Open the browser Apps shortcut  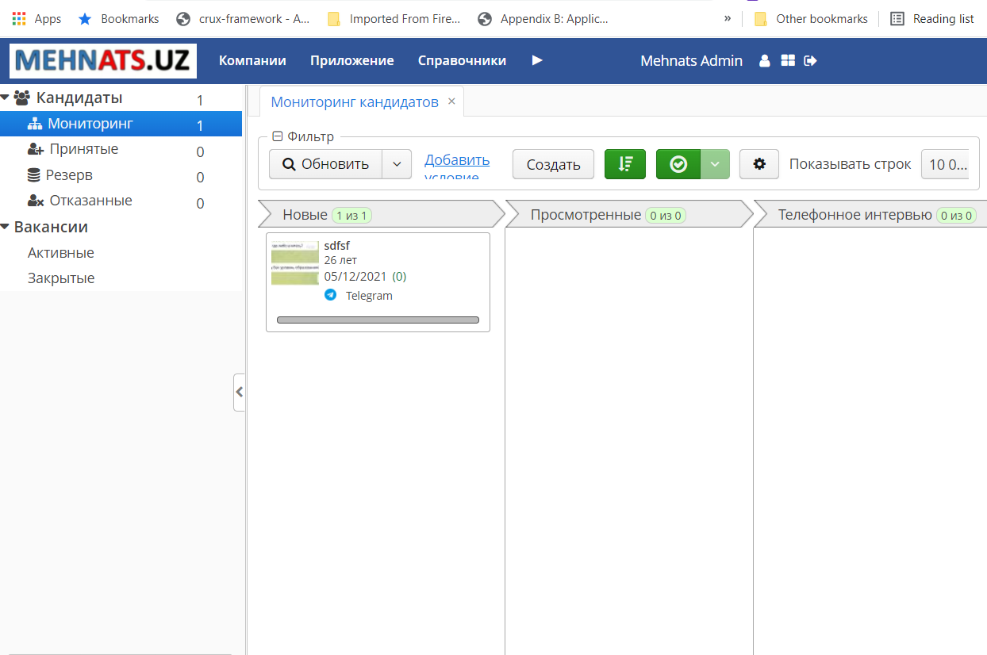(x=36, y=18)
